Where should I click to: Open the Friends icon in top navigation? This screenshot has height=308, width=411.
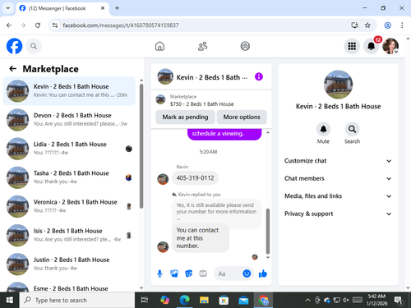point(202,46)
